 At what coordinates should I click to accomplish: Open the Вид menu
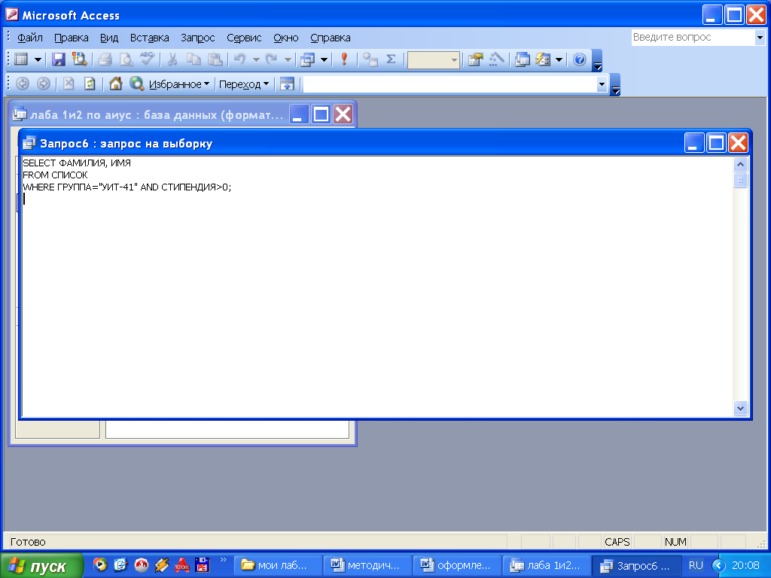[x=109, y=38]
